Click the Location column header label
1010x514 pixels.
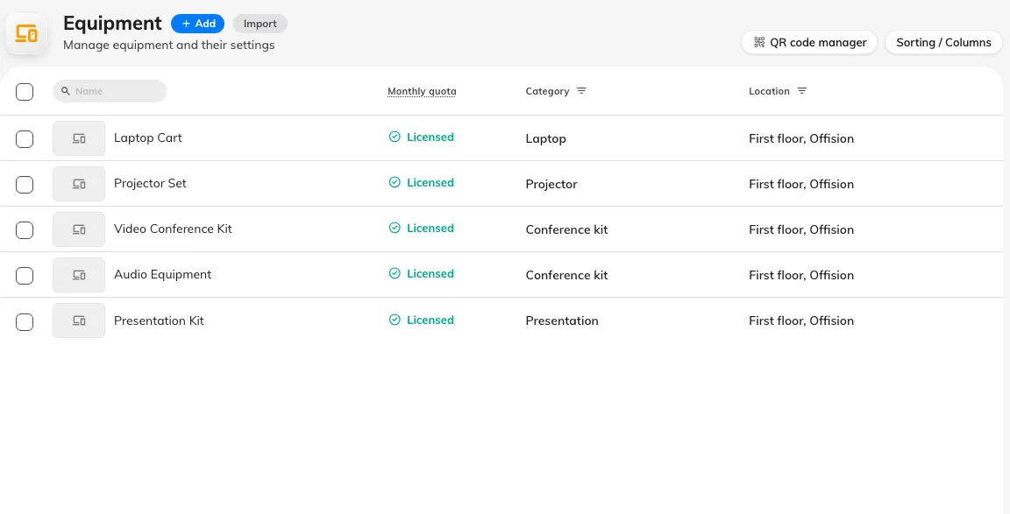[769, 91]
